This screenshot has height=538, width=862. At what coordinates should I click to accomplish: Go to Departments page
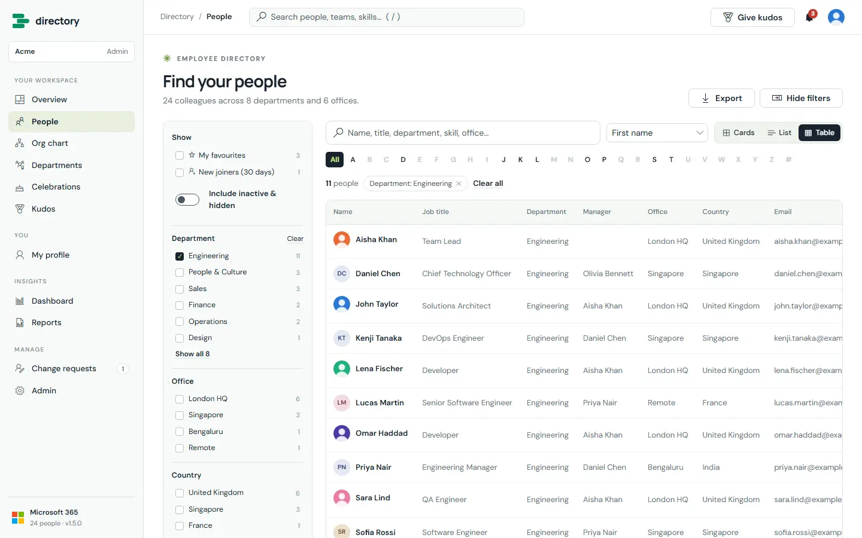(71, 166)
